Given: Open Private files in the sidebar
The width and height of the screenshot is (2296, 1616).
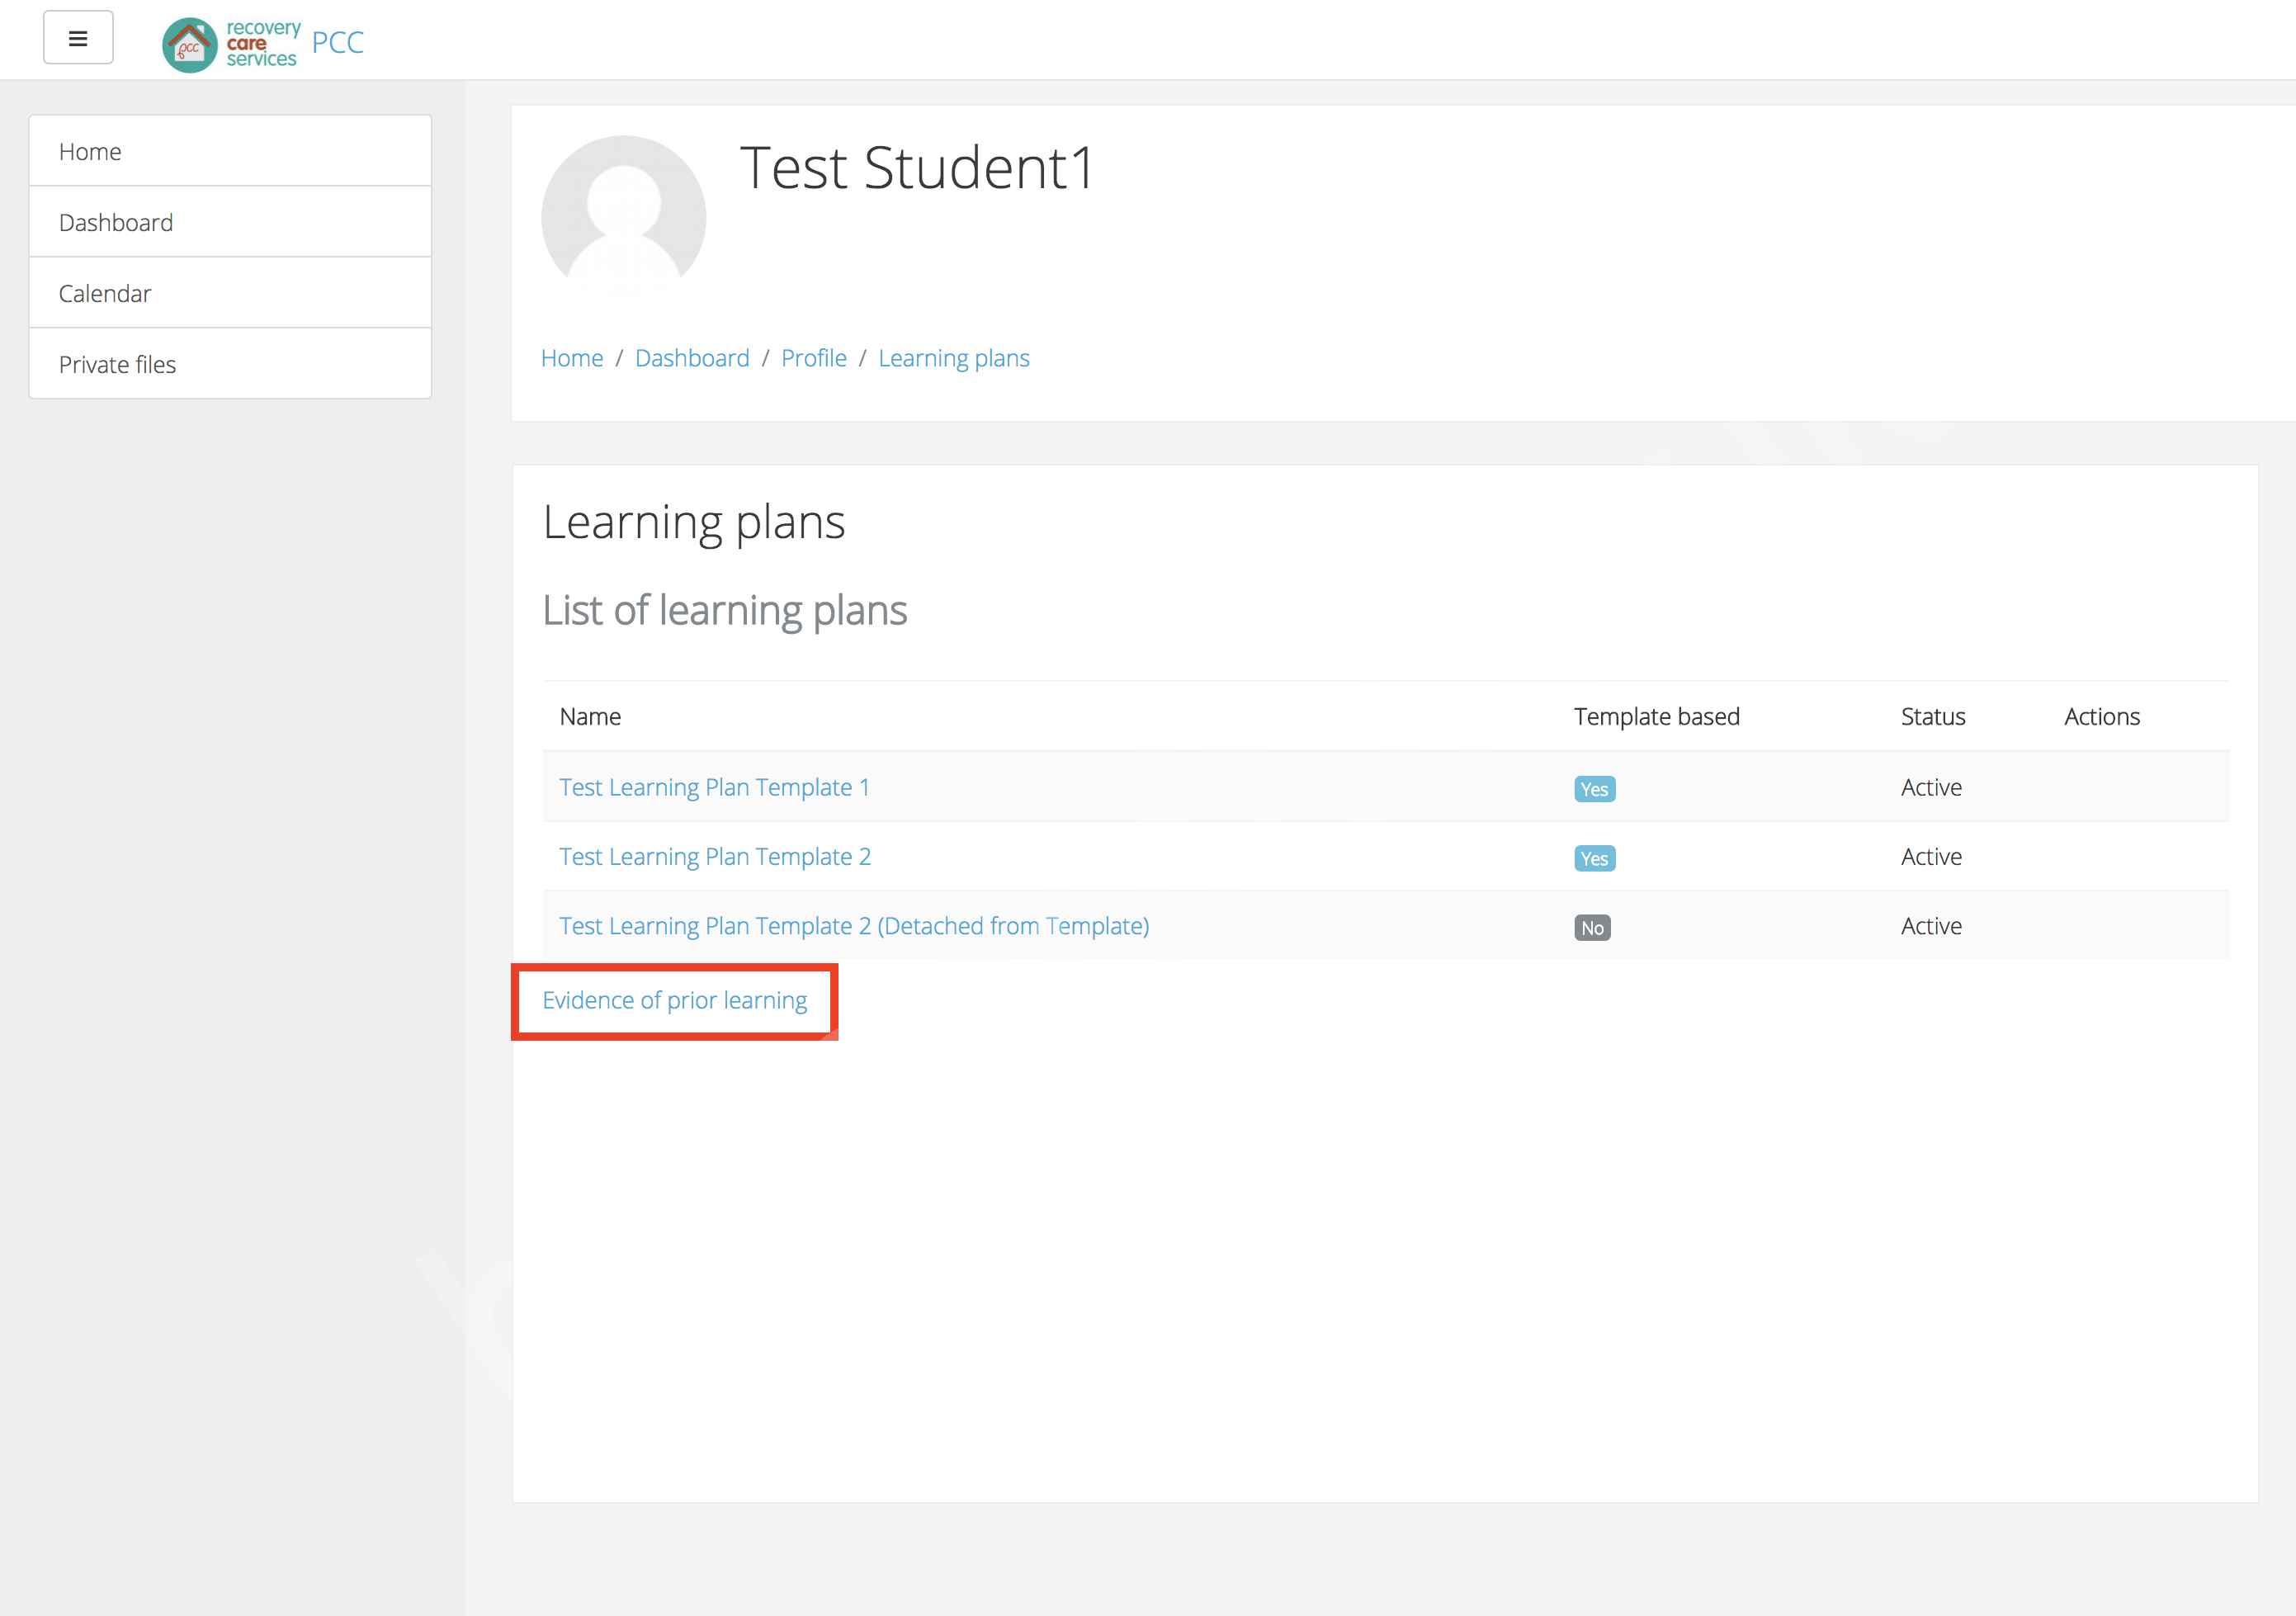Looking at the screenshot, I should point(230,364).
